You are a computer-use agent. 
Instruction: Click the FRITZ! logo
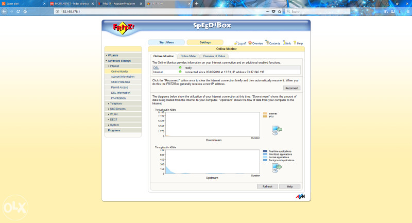click(124, 28)
